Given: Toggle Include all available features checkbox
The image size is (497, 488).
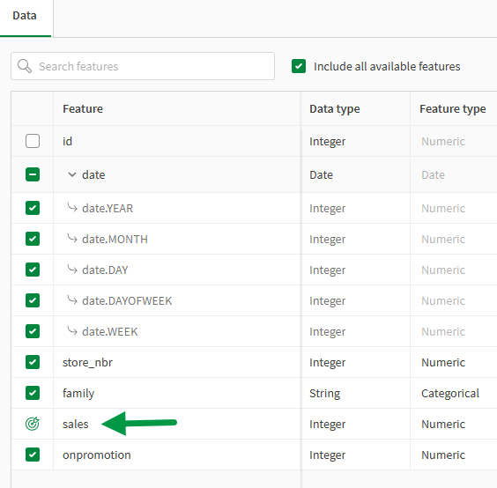Looking at the screenshot, I should coord(299,66).
